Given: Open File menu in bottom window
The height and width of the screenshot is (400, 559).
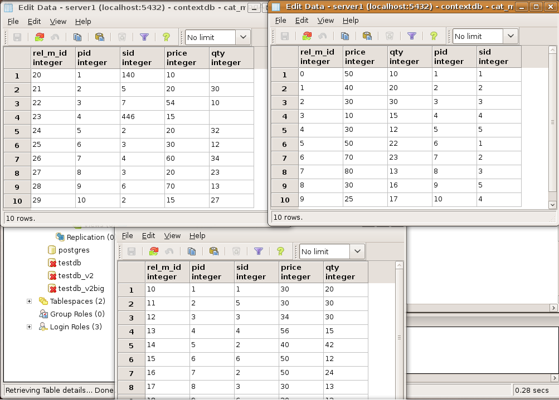Looking at the screenshot, I should click(x=127, y=235).
